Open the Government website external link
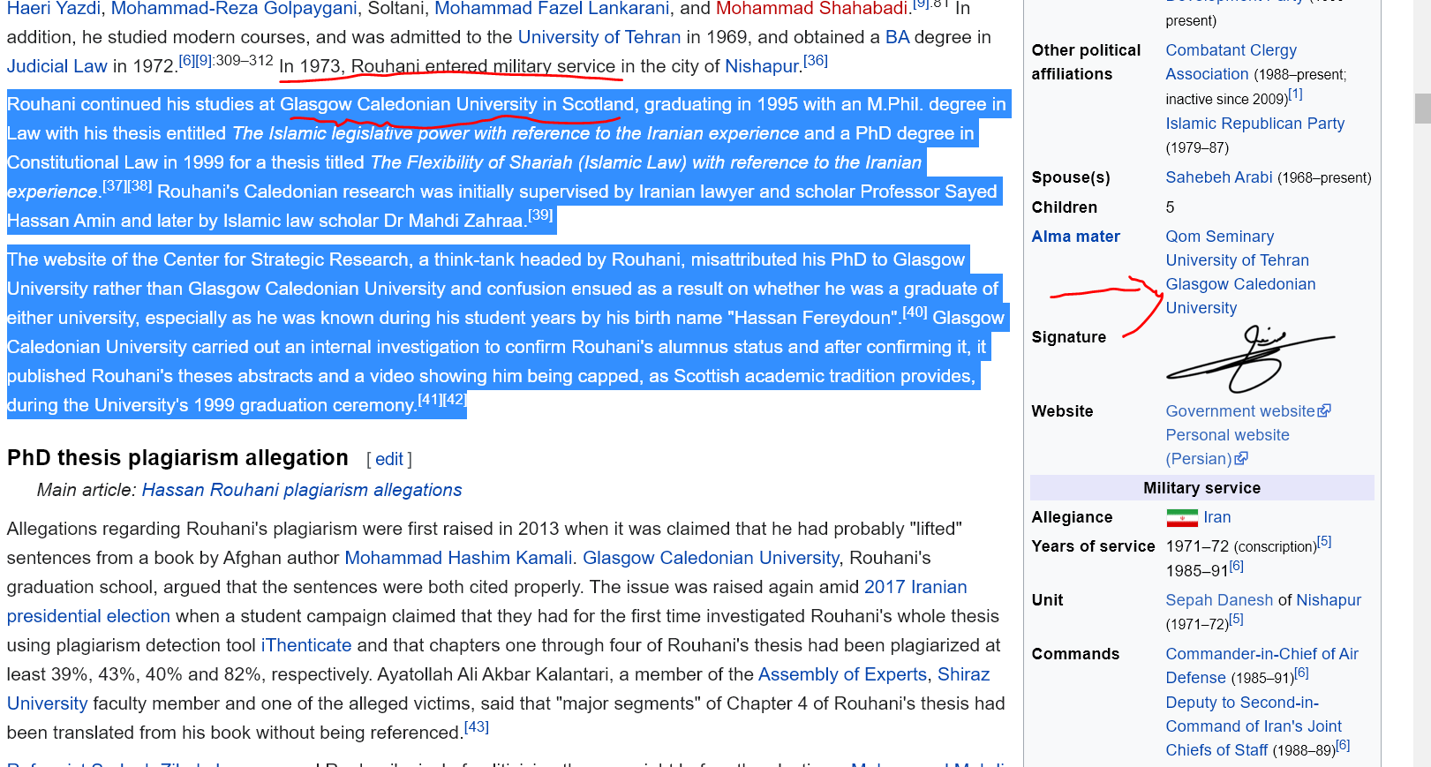This screenshot has width=1431, height=767. pos(1240,411)
